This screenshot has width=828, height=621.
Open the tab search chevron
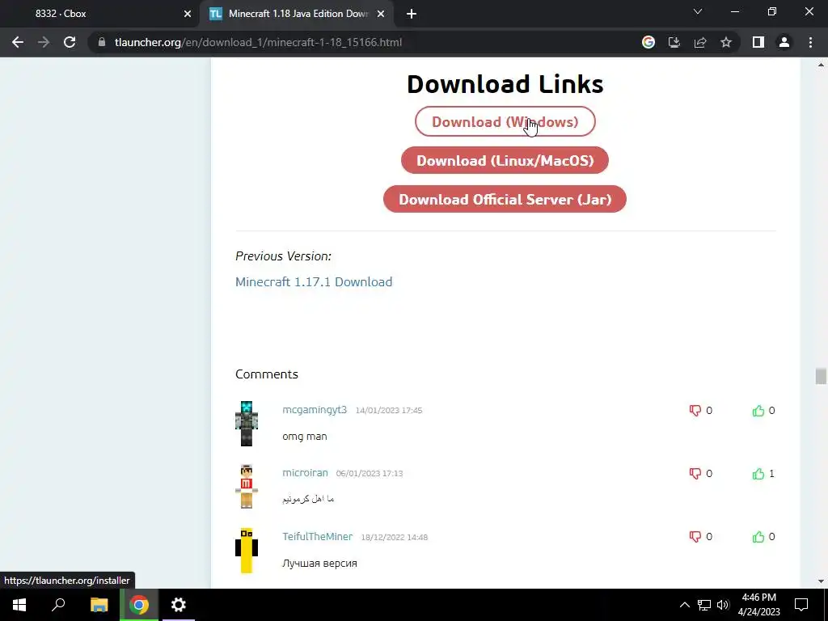click(698, 11)
